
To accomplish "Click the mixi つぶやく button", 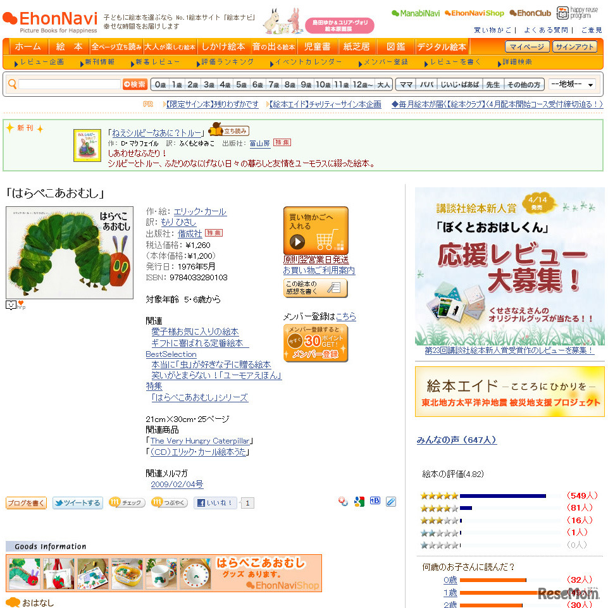I will click(x=170, y=502).
